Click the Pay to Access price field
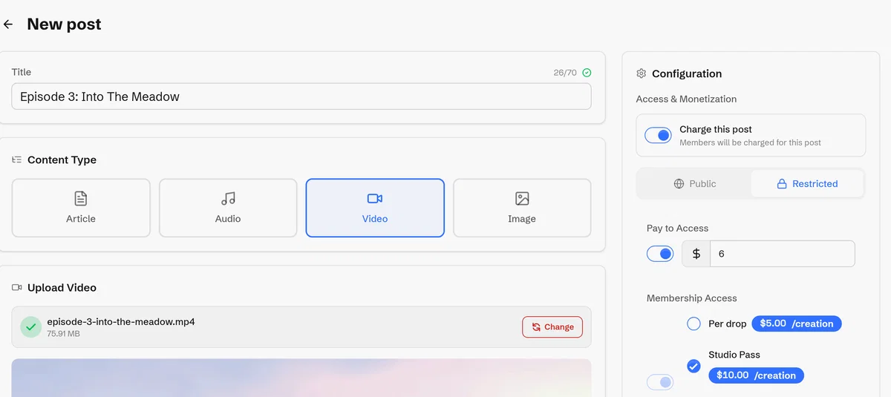This screenshot has width=891, height=397. click(782, 254)
